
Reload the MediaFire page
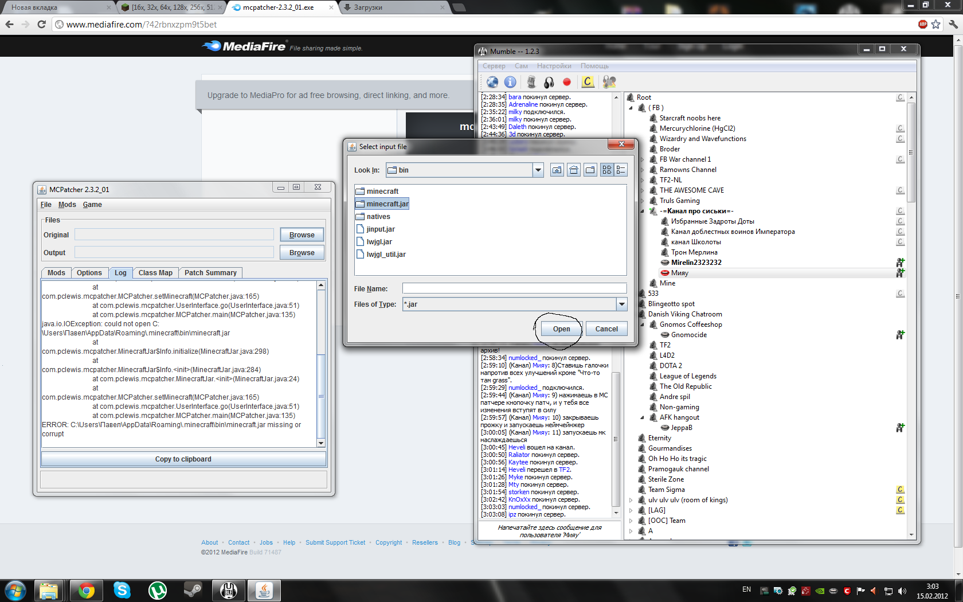click(41, 24)
